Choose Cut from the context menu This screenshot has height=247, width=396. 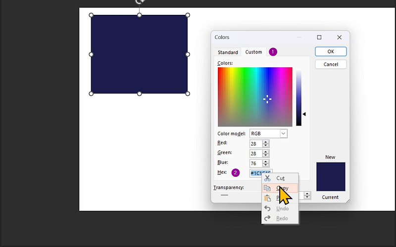[x=280, y=178]
